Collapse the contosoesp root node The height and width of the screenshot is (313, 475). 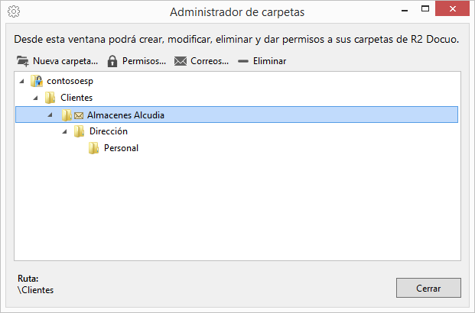pyautogui.click(x=21, y=81)
